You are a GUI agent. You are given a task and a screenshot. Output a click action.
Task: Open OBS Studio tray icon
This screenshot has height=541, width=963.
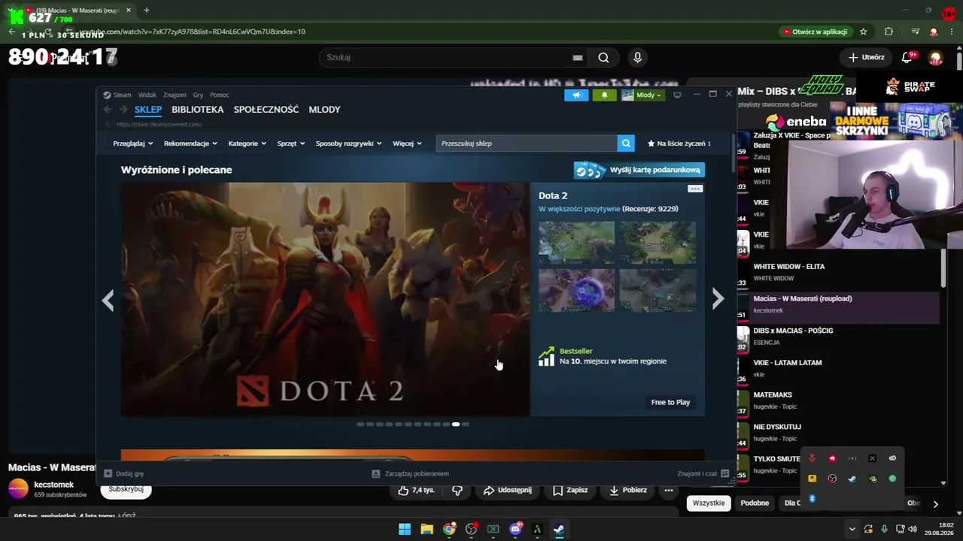(832, 479)
